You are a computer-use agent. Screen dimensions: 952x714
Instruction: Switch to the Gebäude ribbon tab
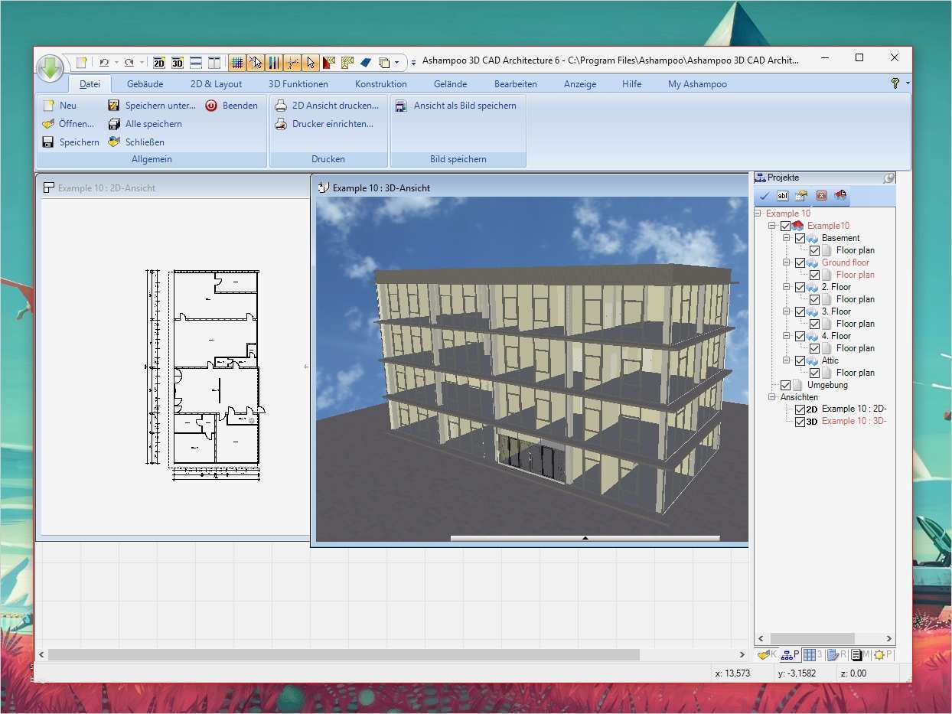[x=145, y=84]
